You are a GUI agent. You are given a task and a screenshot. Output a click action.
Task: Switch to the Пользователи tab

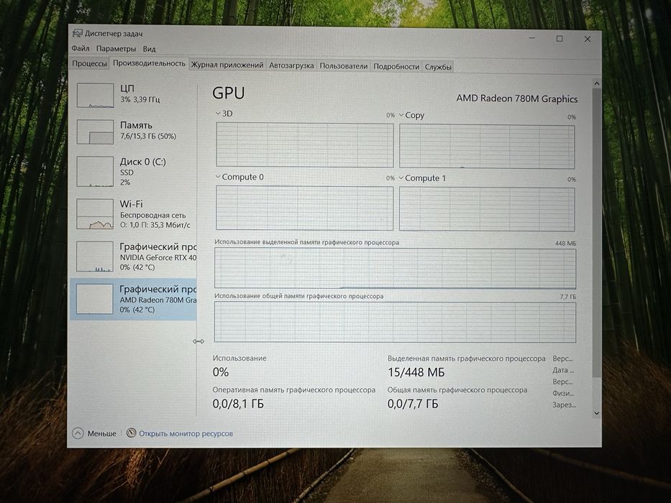(x=343, y=66)
